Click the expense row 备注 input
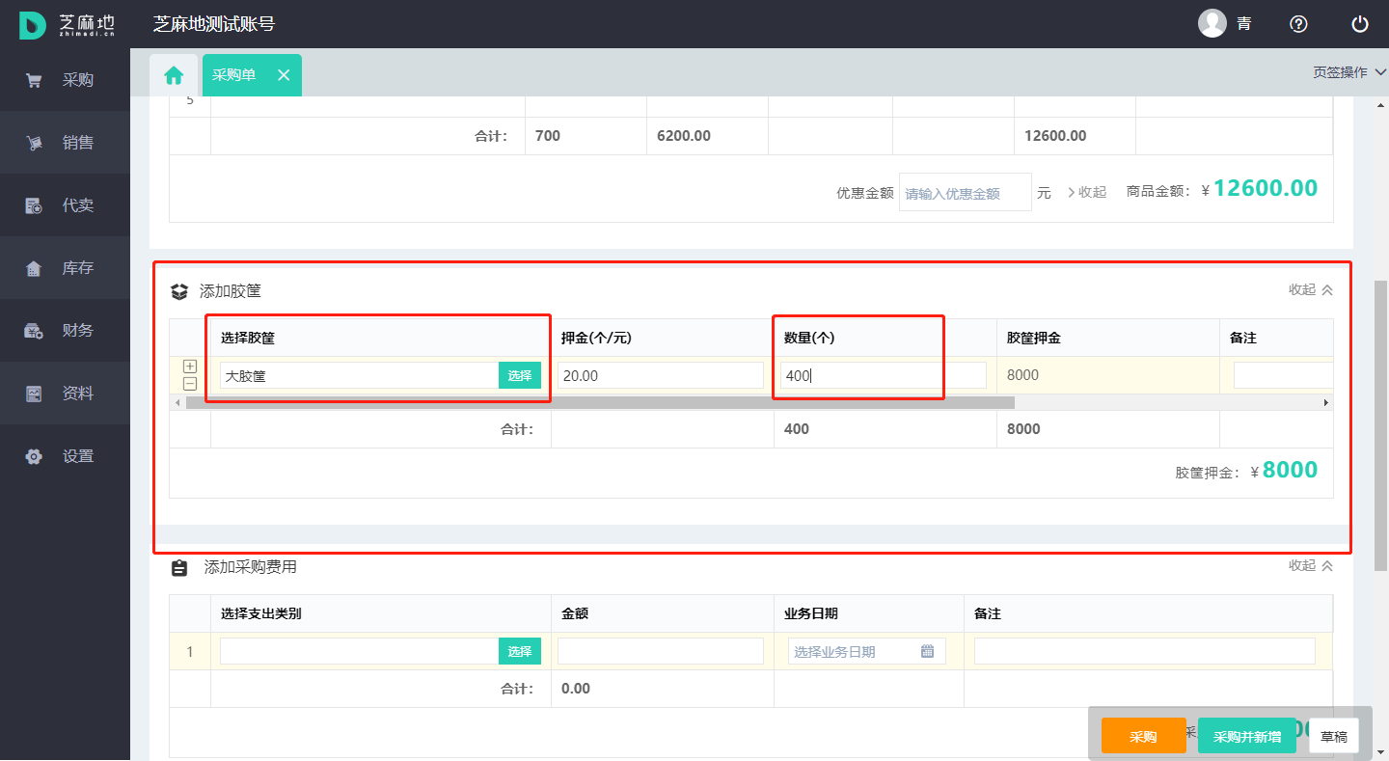 point(1145,651)
